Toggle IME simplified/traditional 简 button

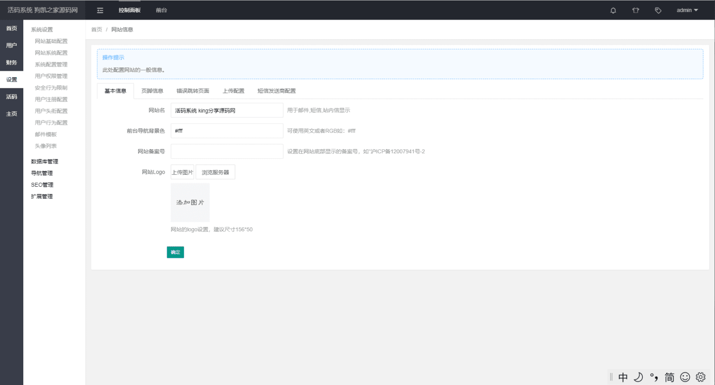(x=669, y=377)
